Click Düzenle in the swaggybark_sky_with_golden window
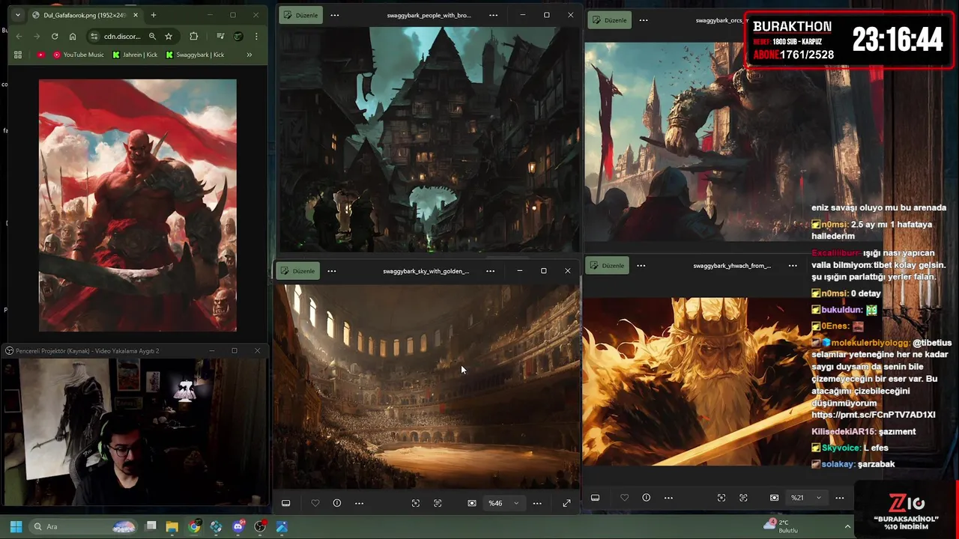The height and width of the screenshot is (539, 959). 299,271
